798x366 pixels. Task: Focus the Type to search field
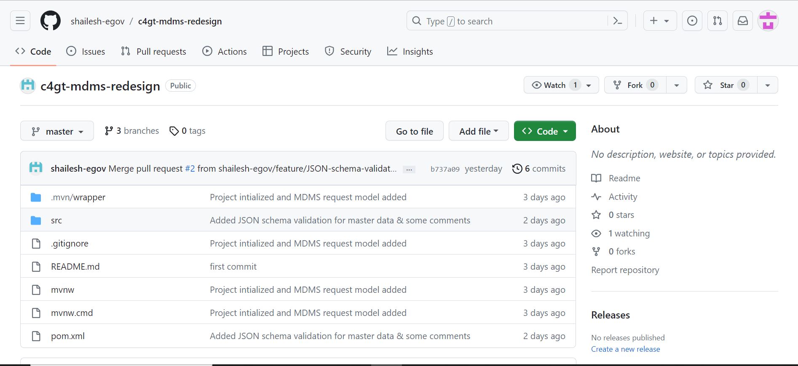506,21
